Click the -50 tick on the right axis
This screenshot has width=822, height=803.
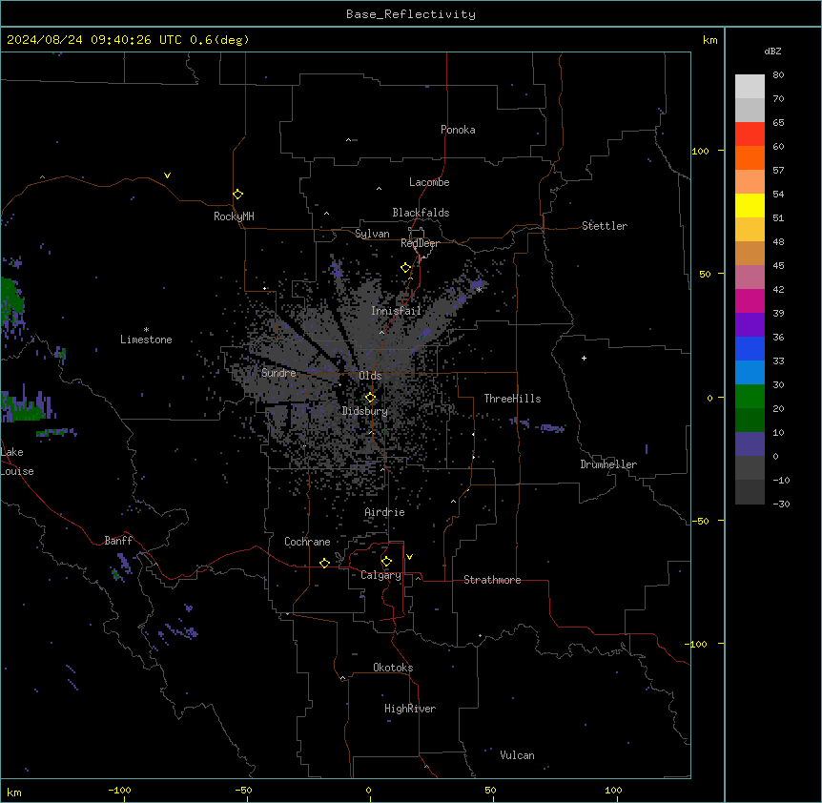700,521
